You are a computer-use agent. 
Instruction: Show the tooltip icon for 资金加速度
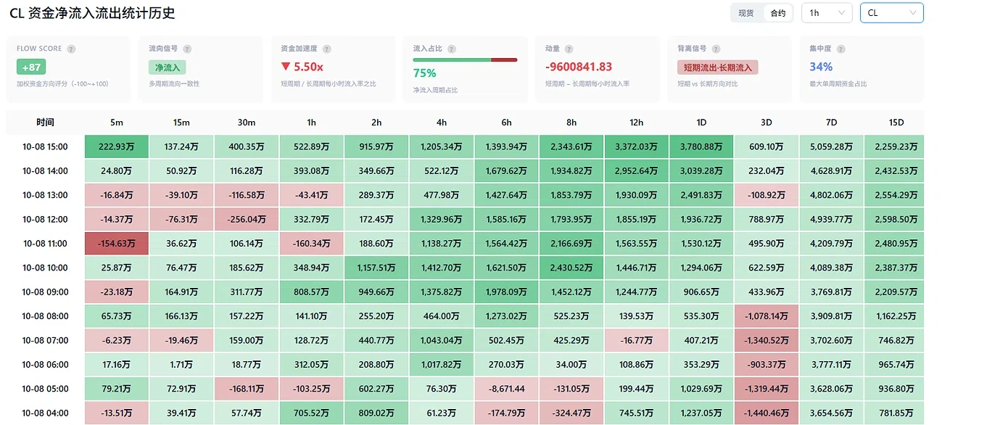coord(326,49)
